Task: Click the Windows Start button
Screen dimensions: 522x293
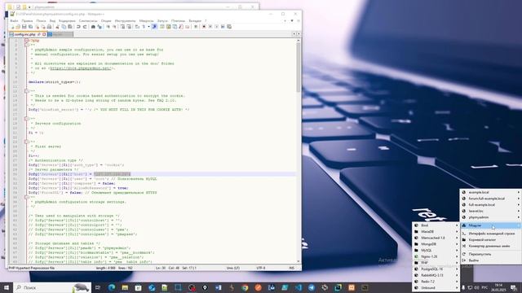Action: click(7, 287)
